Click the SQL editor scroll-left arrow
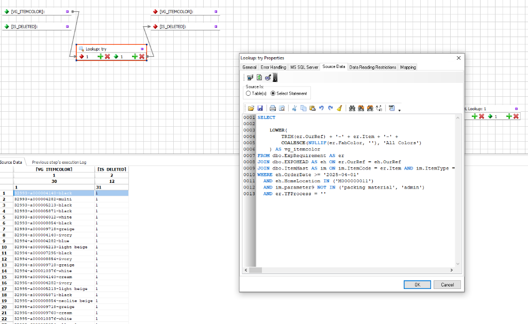Screen dimensions: 528x324 [x=246, y=270]
